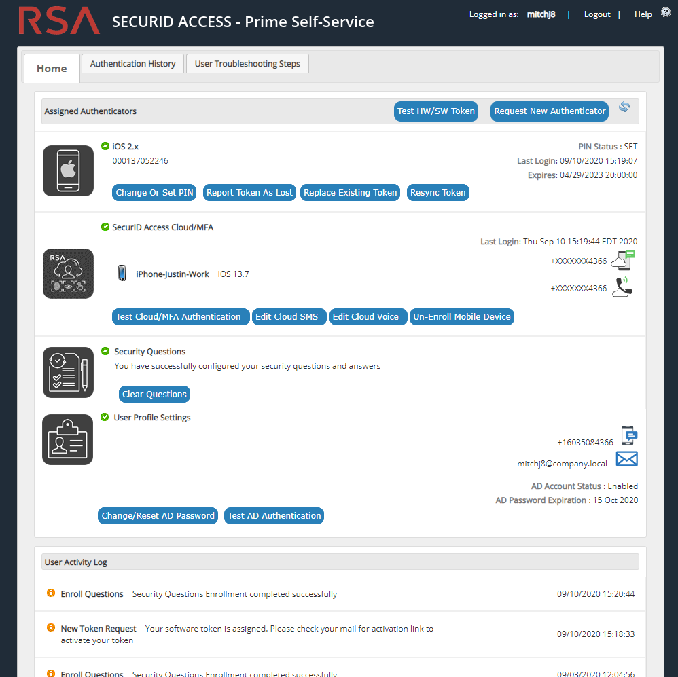The width and height of the screenshot is (678, 677).
Task: Click the cloud SMS messaging icon beside +XXXXXXX4366
Action: click(x=623, y=260)
